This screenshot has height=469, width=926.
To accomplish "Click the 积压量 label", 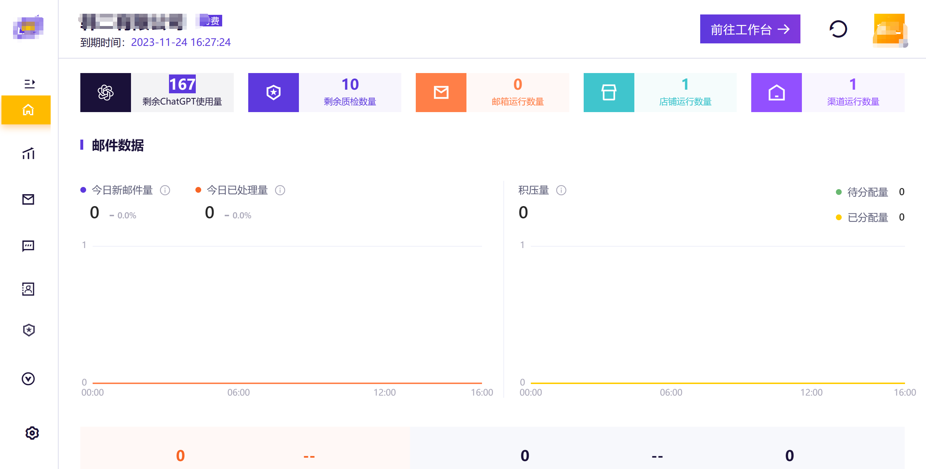I will (533, 190).
